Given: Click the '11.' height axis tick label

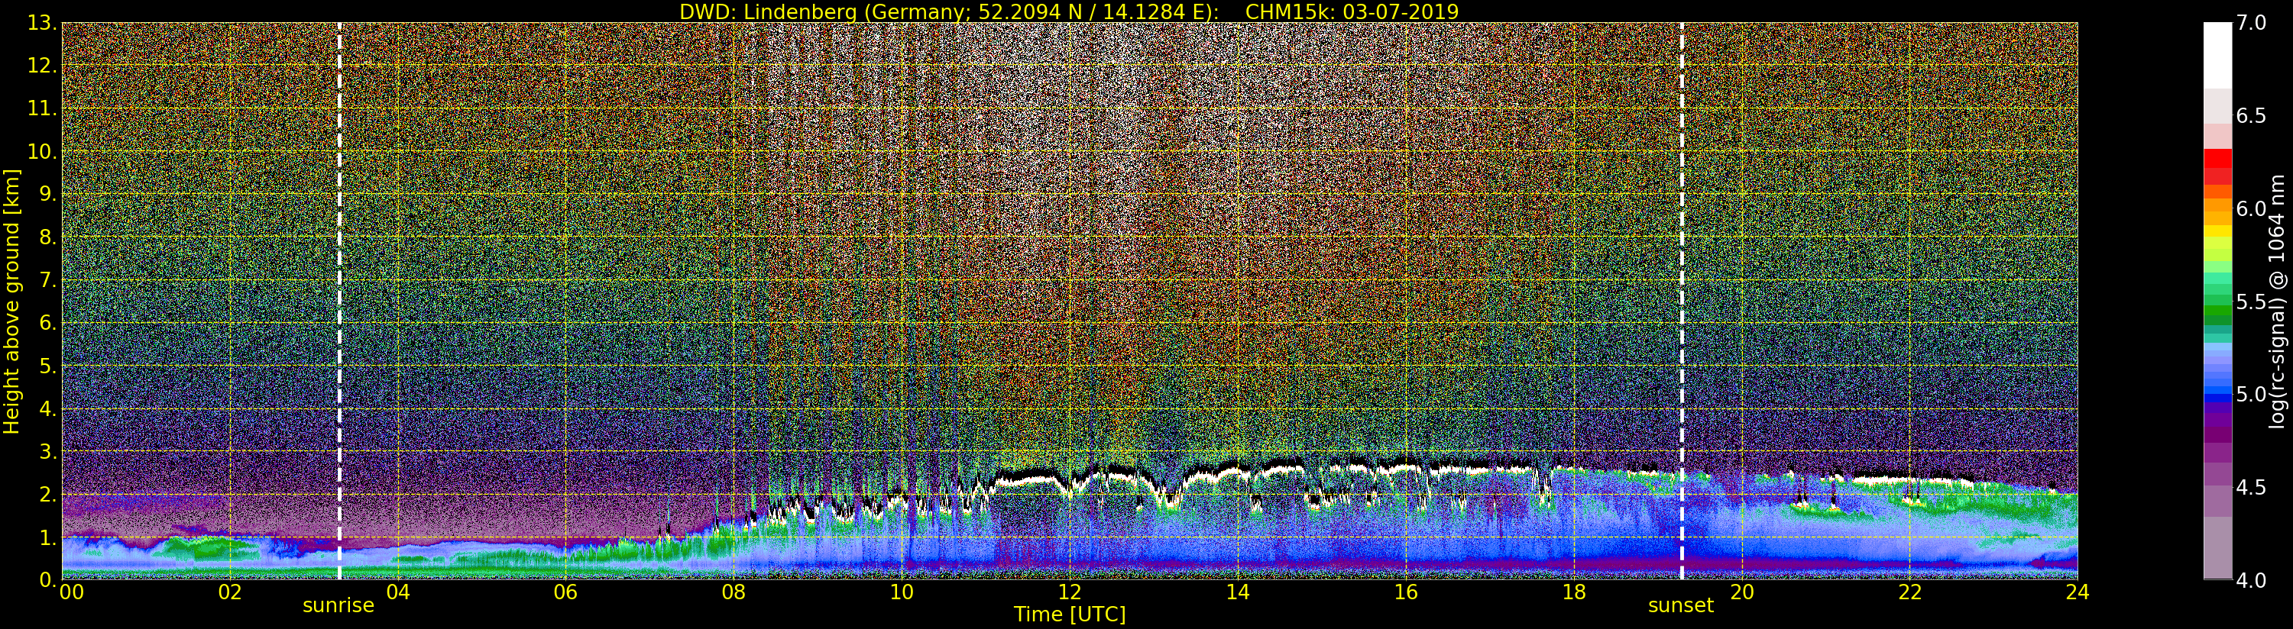Looking at the screenshot, I should [42, 108].
